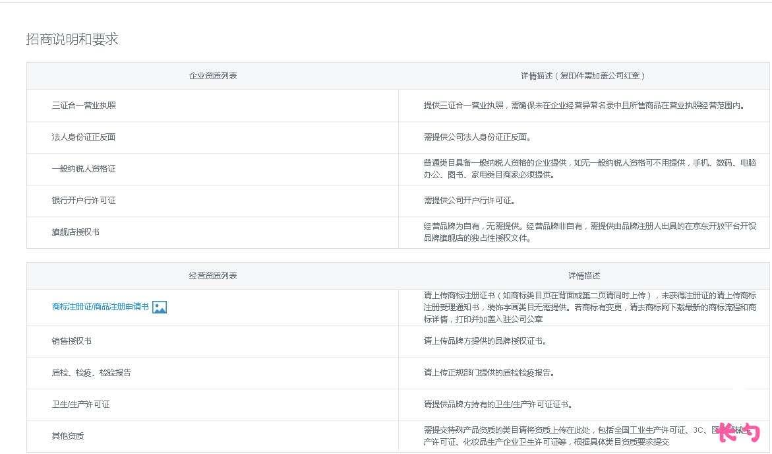
Task: Open the 商标注册证/商品注册申请书 link
Action: coord(100,307)
